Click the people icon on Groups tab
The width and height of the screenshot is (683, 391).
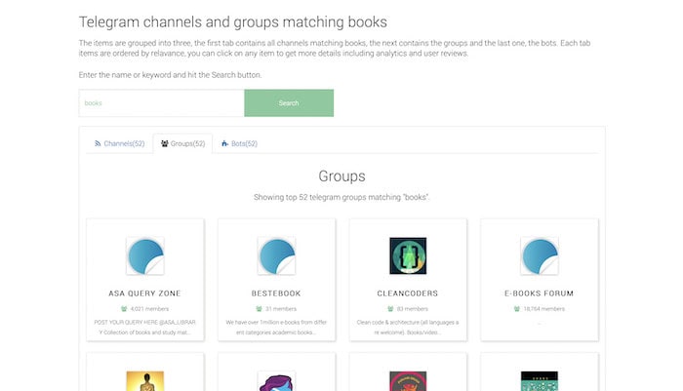(165, 143)
